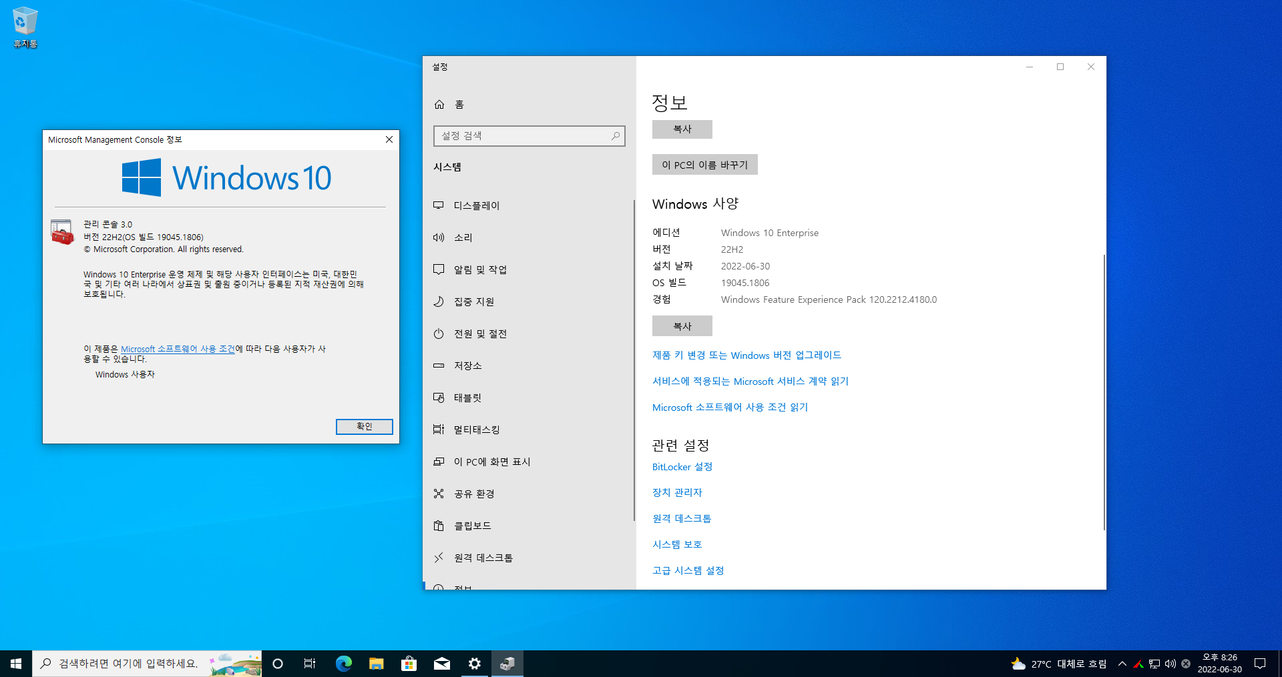Screen dimensions: 1282x677
Task: Select the Multitasking icon in sidebar
Action: (x=439, y=430)
